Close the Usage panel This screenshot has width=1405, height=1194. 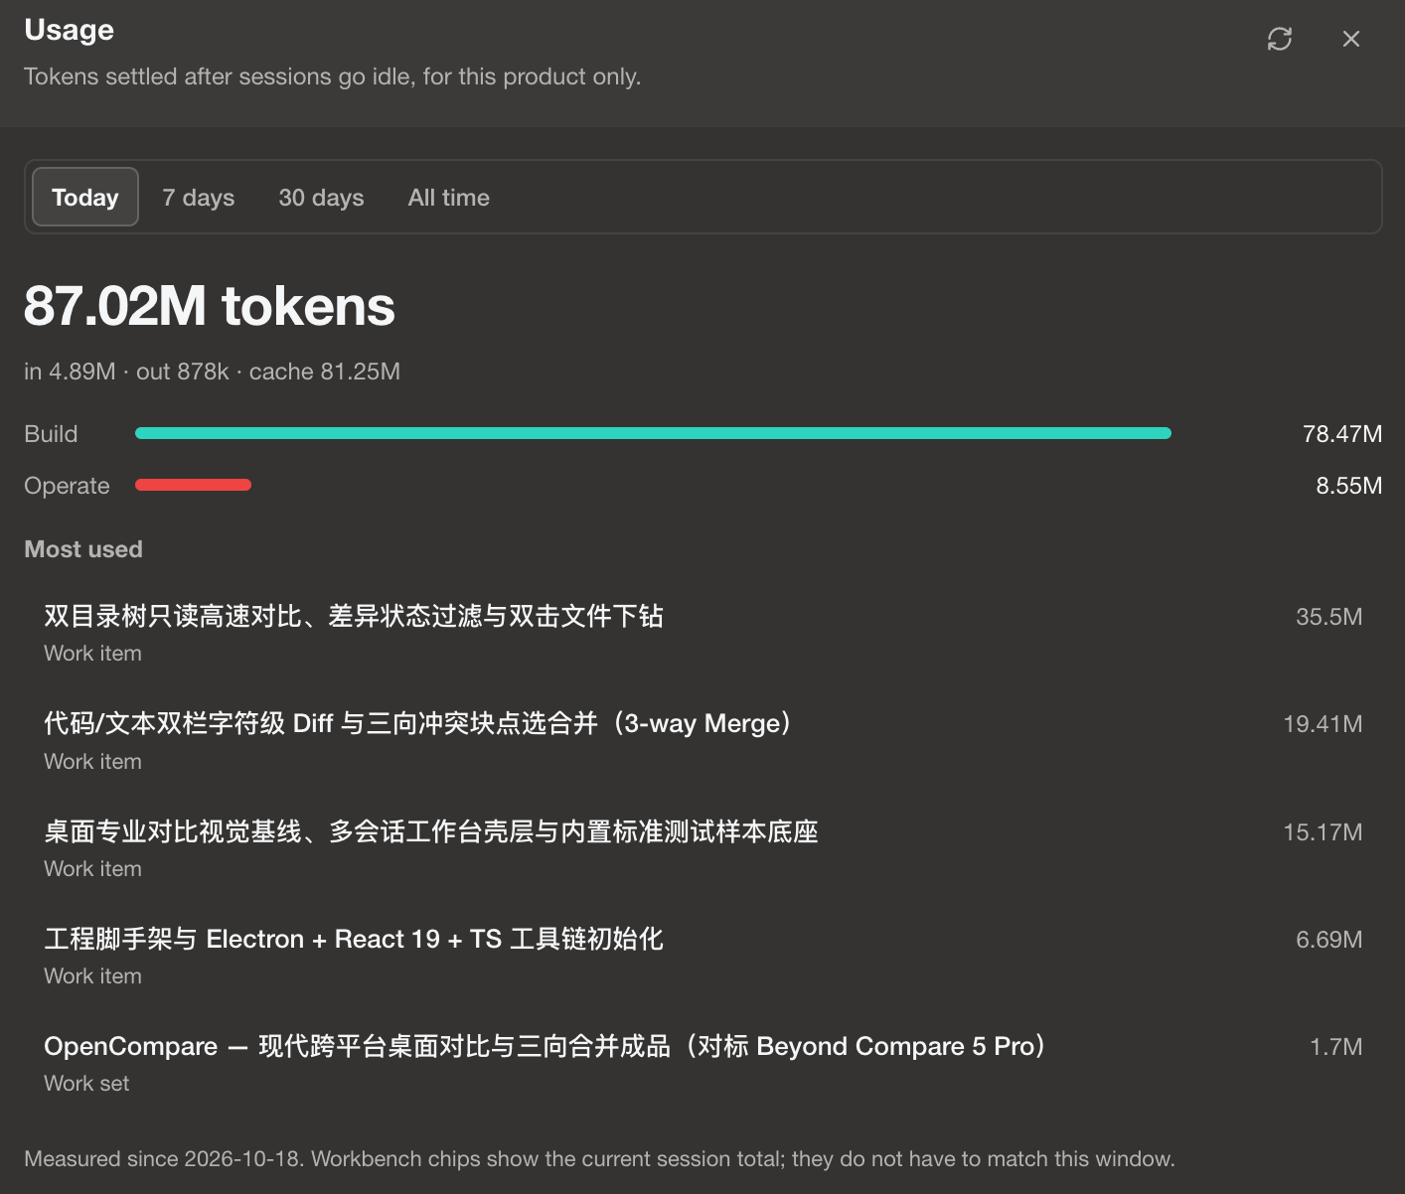pos(1351,39)
